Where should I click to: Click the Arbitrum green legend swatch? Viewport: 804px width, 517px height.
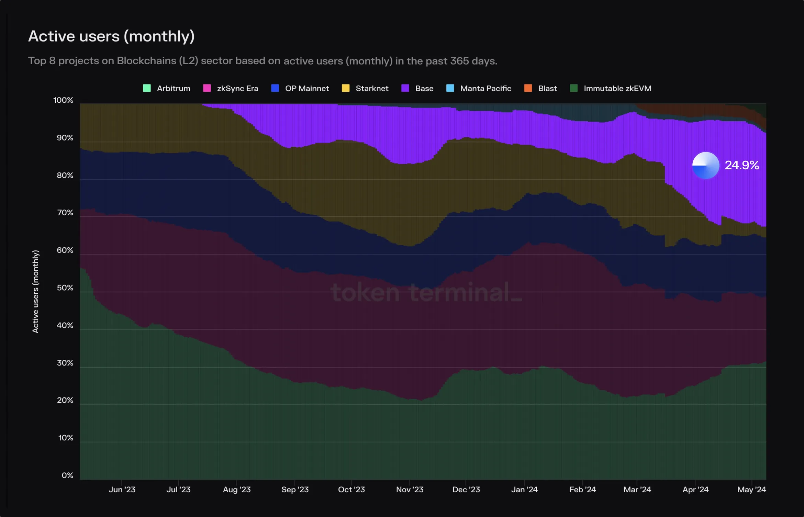point(147,88)
